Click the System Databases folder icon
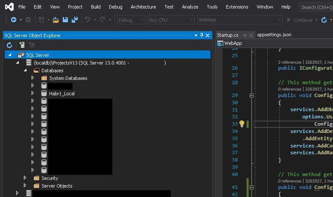This screenshot has width=333, height=197. click(44, 78)
